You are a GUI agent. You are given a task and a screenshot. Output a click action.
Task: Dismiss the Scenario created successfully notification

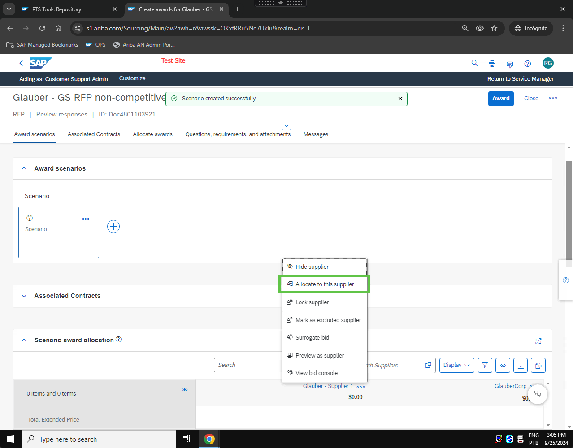pos(400,99)
